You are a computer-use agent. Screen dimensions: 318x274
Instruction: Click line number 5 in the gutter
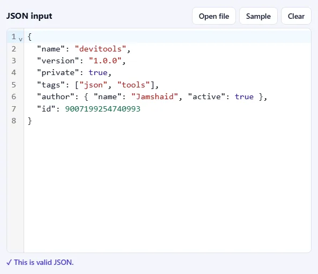(13, 85)
